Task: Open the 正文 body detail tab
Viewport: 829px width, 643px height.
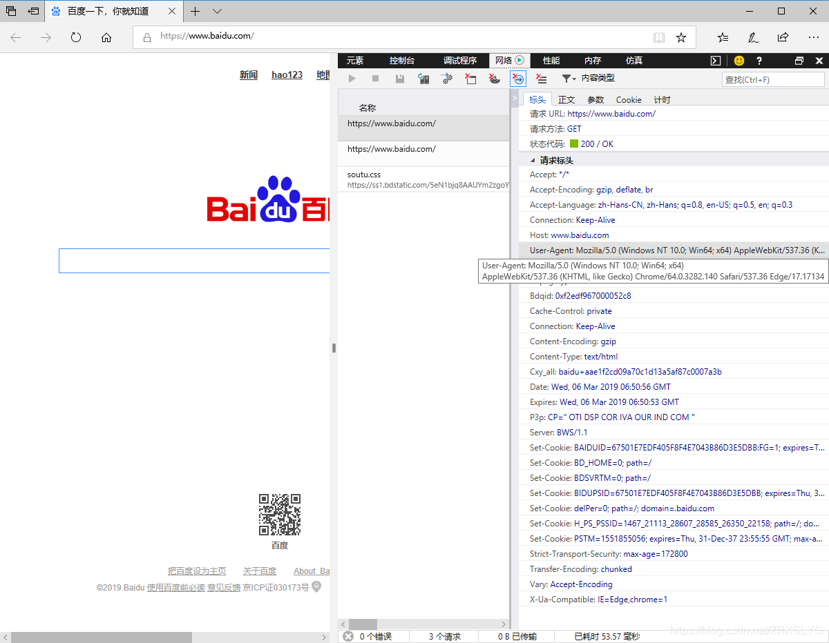Action: (566, 99)
